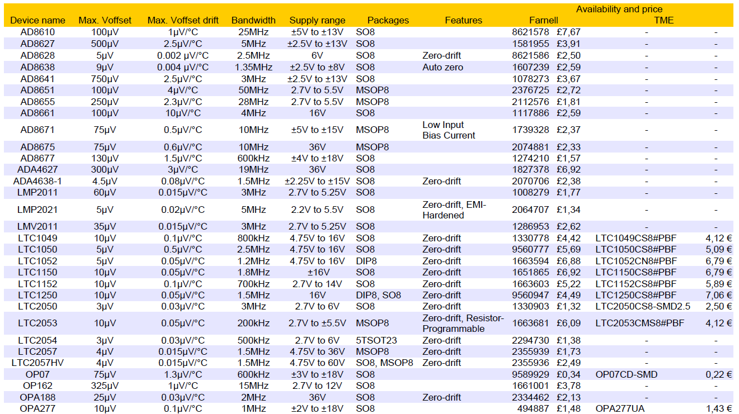The height and width of the screenshot is (414, 739).
Task: Select the Features column header
Action: (x=463, y=20)
